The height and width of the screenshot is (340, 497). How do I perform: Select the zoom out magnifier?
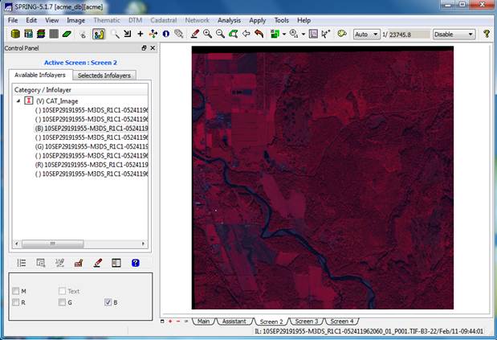(220, 34)
